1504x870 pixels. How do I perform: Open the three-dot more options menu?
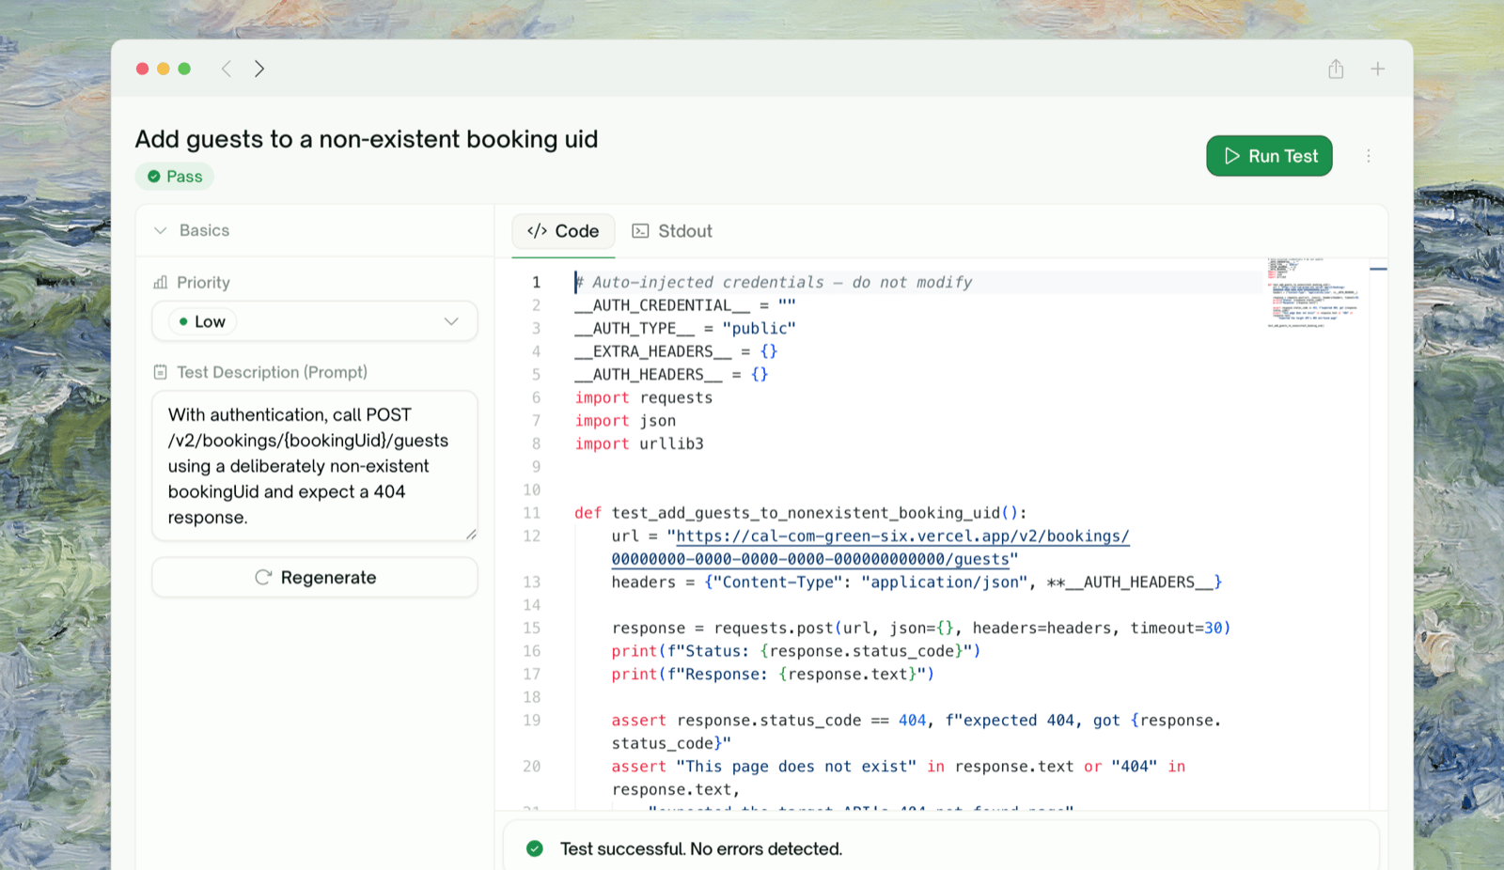(1369, 156)
